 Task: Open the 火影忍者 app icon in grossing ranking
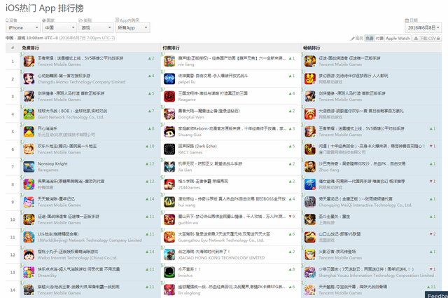[x=310, y=255]
